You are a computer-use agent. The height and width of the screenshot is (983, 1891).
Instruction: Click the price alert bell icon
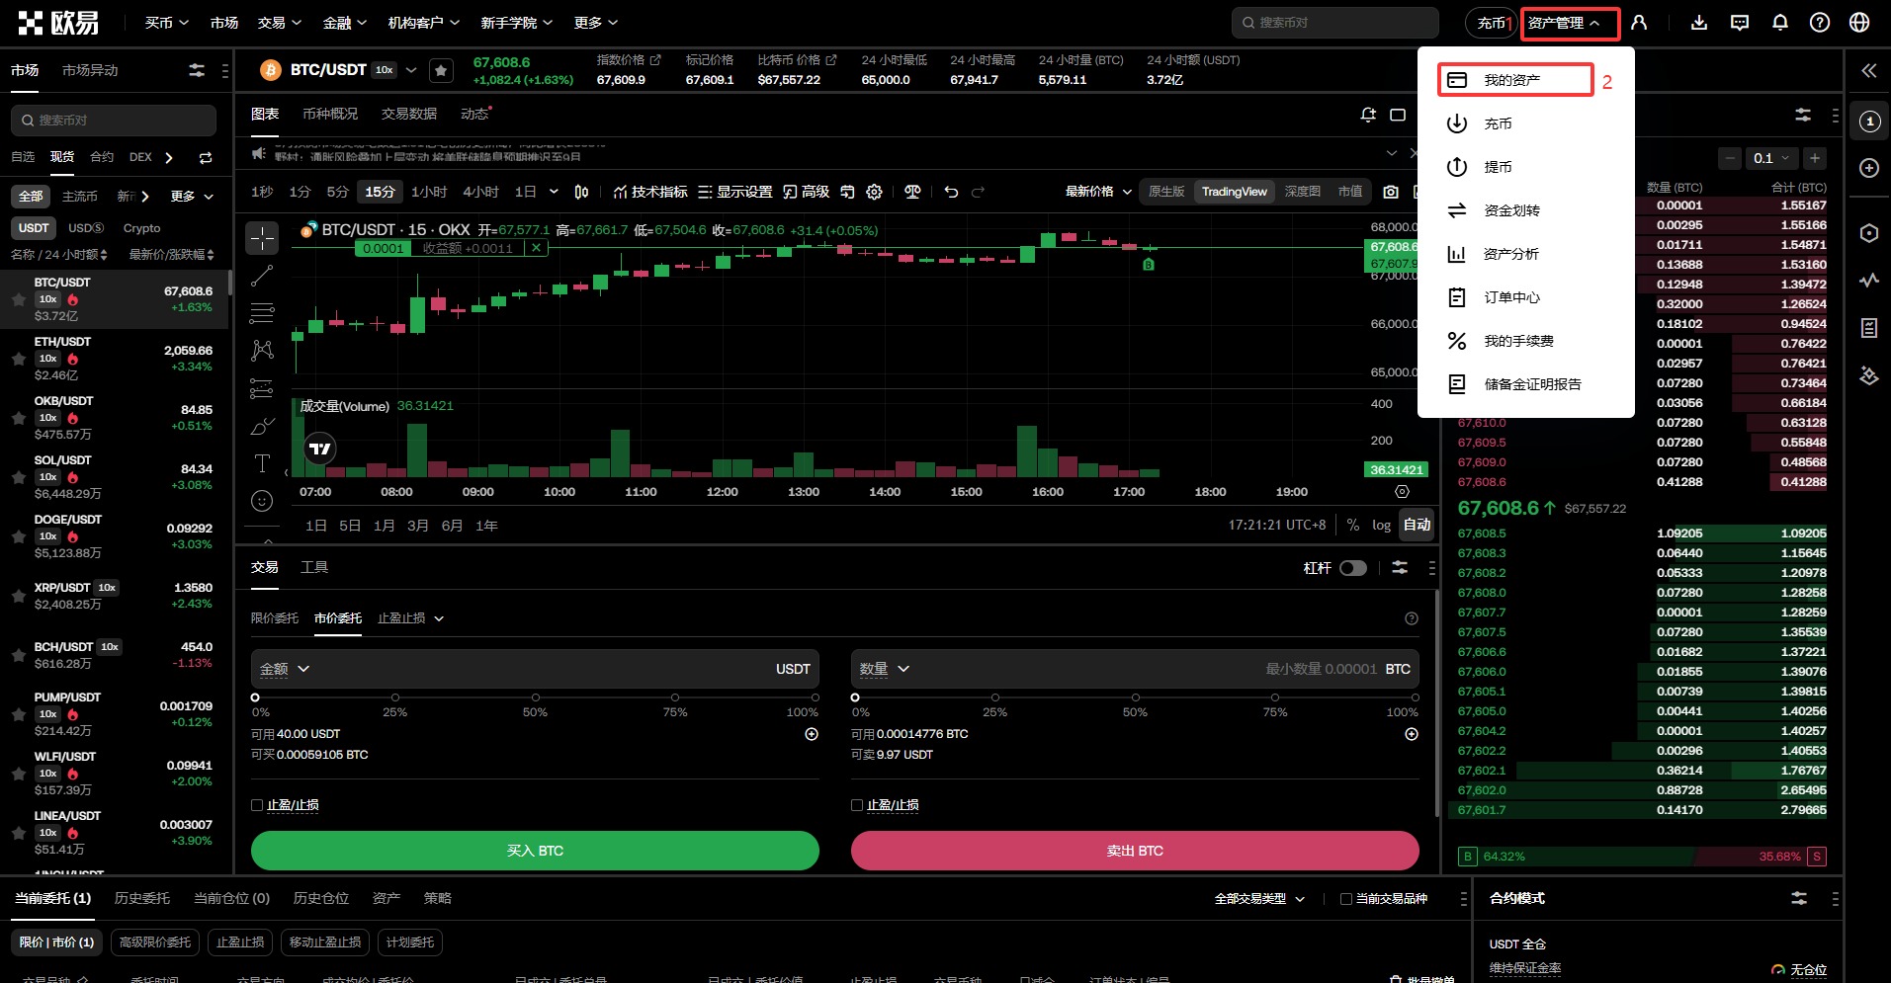point(1368,115)
